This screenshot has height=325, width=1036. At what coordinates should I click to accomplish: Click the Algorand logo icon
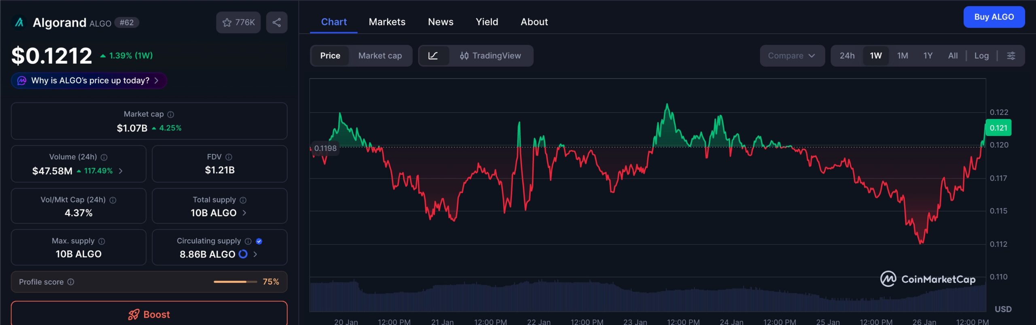tap(19, 23)
